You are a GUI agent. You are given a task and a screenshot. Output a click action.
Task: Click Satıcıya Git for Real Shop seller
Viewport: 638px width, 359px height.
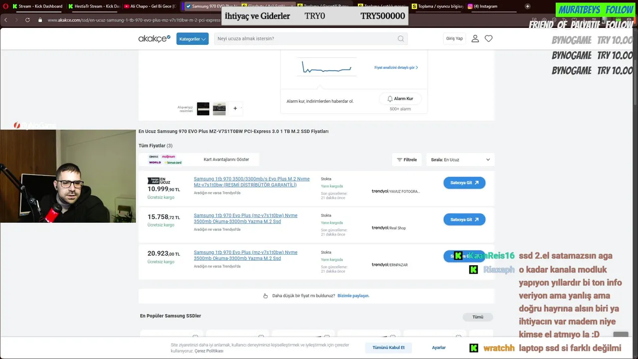[x=464, y=219]
